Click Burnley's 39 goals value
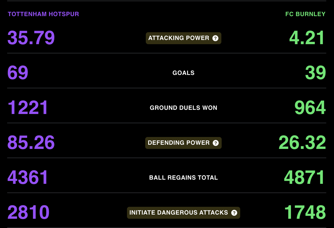This screenshot has width=334, height=228. [x=315, y=73]
